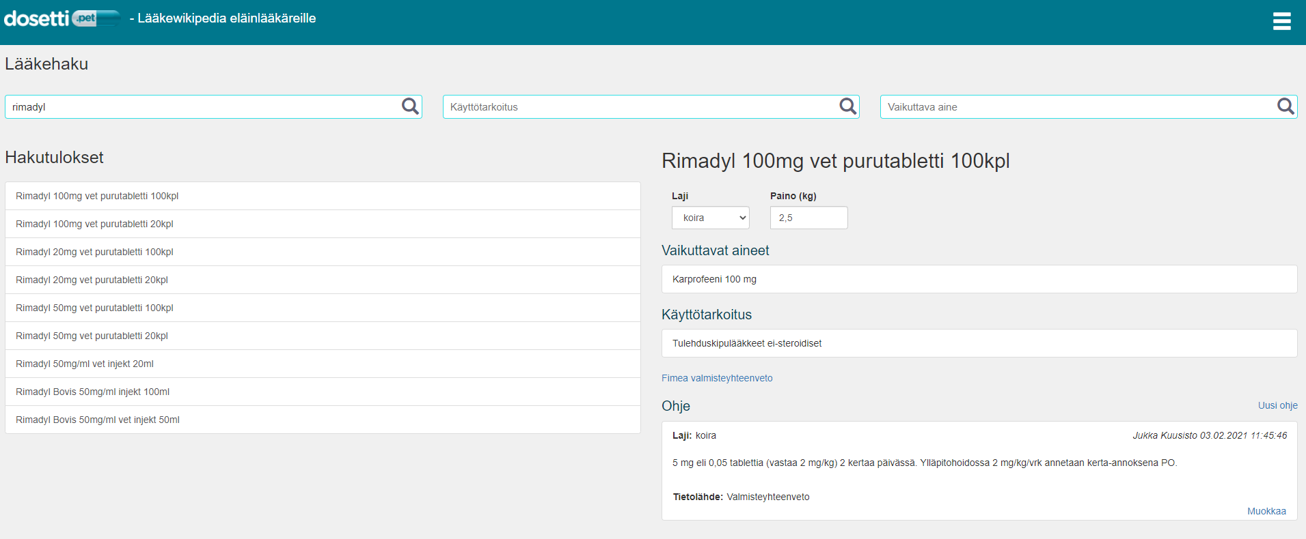Select Rimadyl 20mg vet purutabletti 20kpl result

point(323,280)
